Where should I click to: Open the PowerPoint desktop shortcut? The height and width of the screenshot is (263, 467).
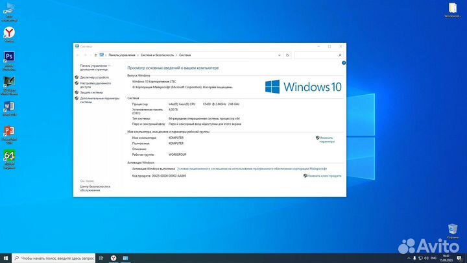point(9,135)
